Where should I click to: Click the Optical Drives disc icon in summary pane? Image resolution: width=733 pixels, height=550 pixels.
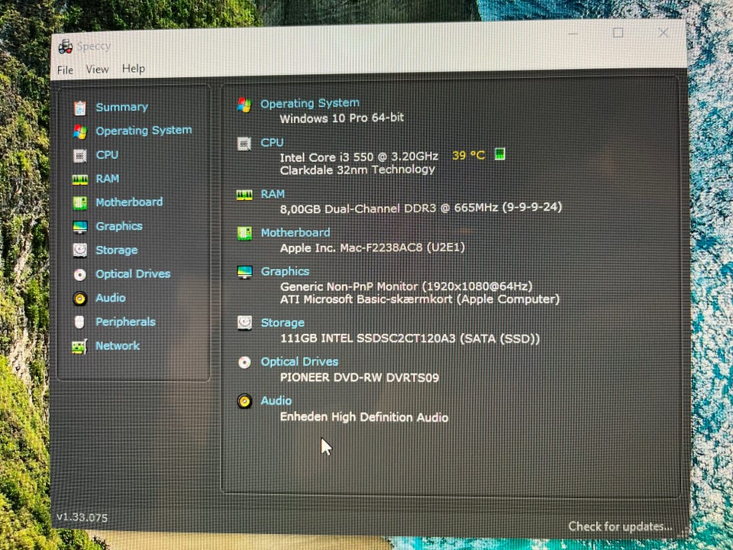244,362
